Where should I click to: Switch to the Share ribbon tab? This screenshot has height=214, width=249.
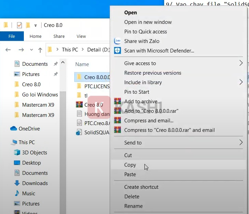59,36
